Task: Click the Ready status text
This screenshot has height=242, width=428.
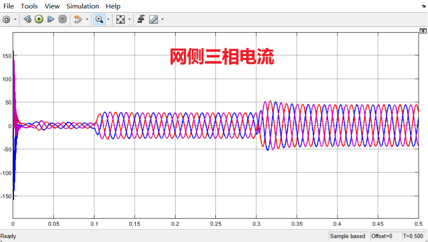Action: point(8,236)
